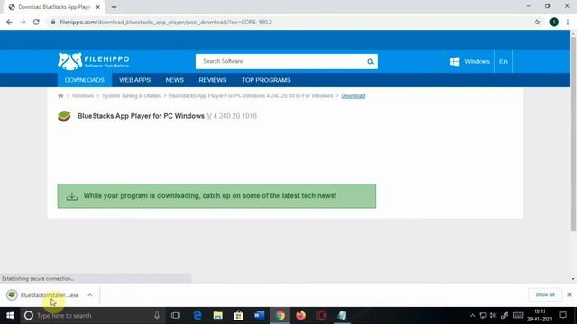Open the En language selector
The width and height of the screenshot is (577, 324).
503,62
